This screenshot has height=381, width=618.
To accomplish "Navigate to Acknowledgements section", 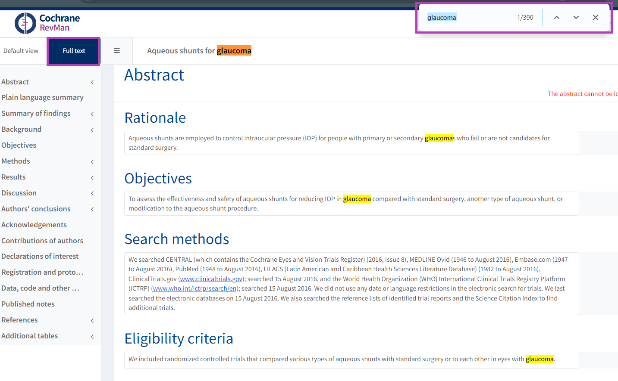I will [34, 225].
